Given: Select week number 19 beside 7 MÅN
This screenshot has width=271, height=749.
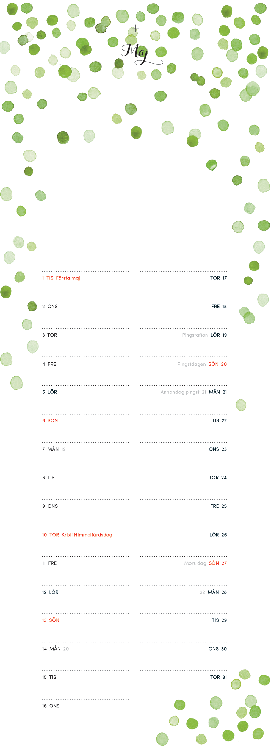Looking at the screenshot, I should click(63, 449).
